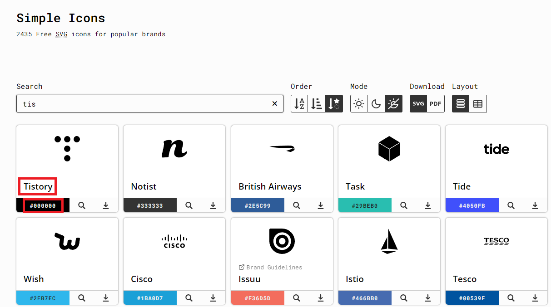
Task: Switch to dark mode moon icon
Action: point(376,104)
